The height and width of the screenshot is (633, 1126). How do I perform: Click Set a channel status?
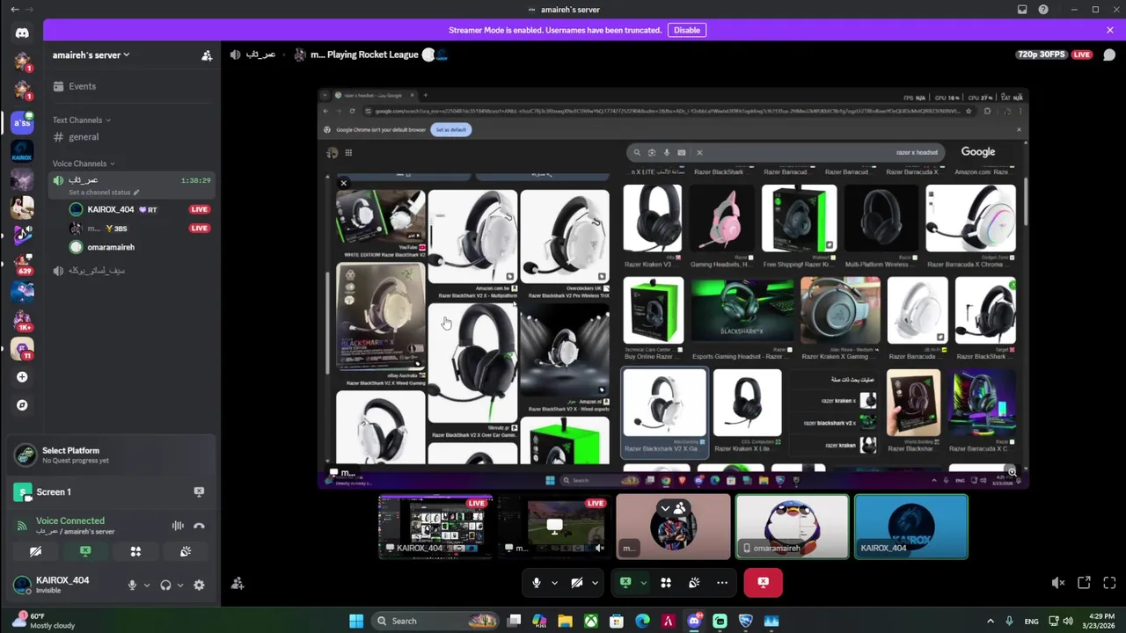click(x=104, y=193)
